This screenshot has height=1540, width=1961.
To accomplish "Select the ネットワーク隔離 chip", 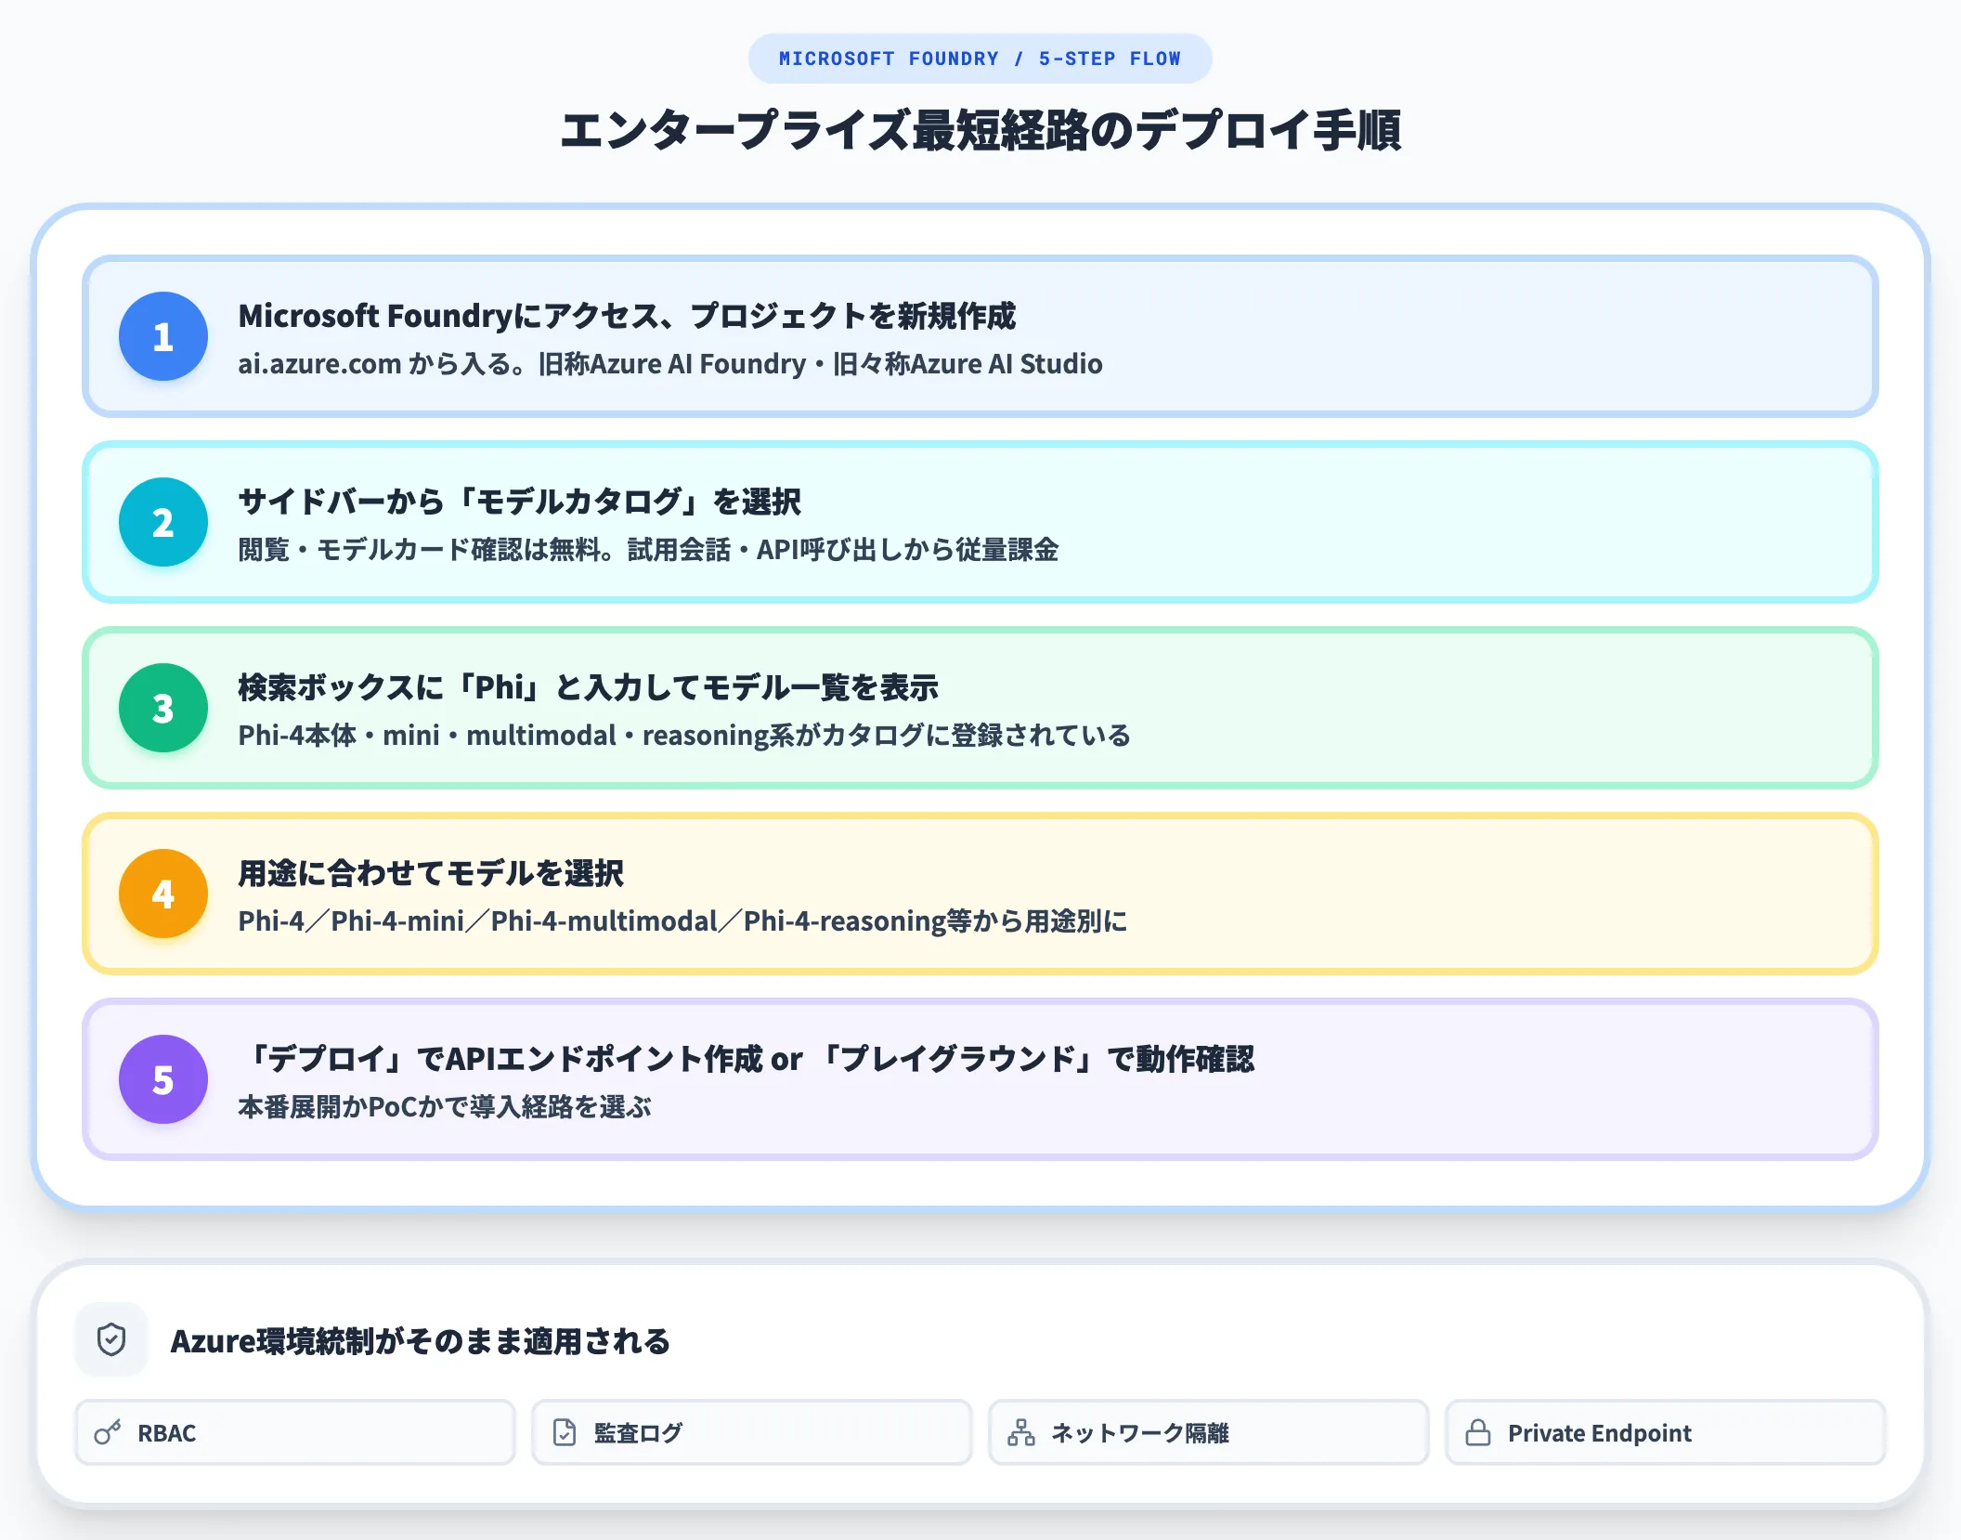I will [1209, 1432].
